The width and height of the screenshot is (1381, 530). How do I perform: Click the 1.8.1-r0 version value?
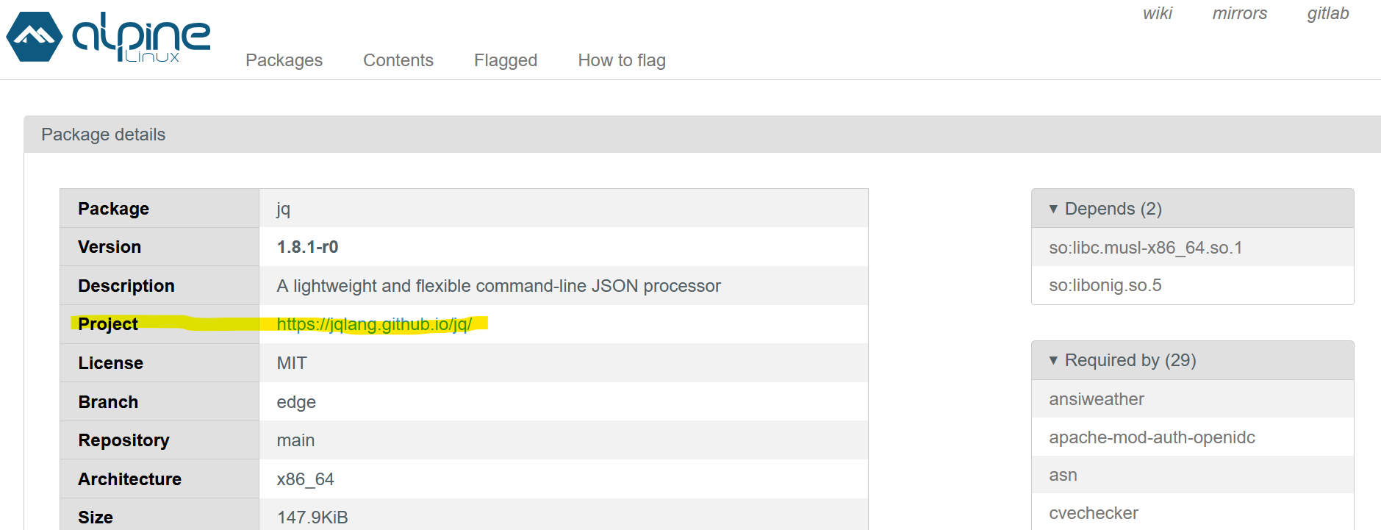tap(307, 247)
